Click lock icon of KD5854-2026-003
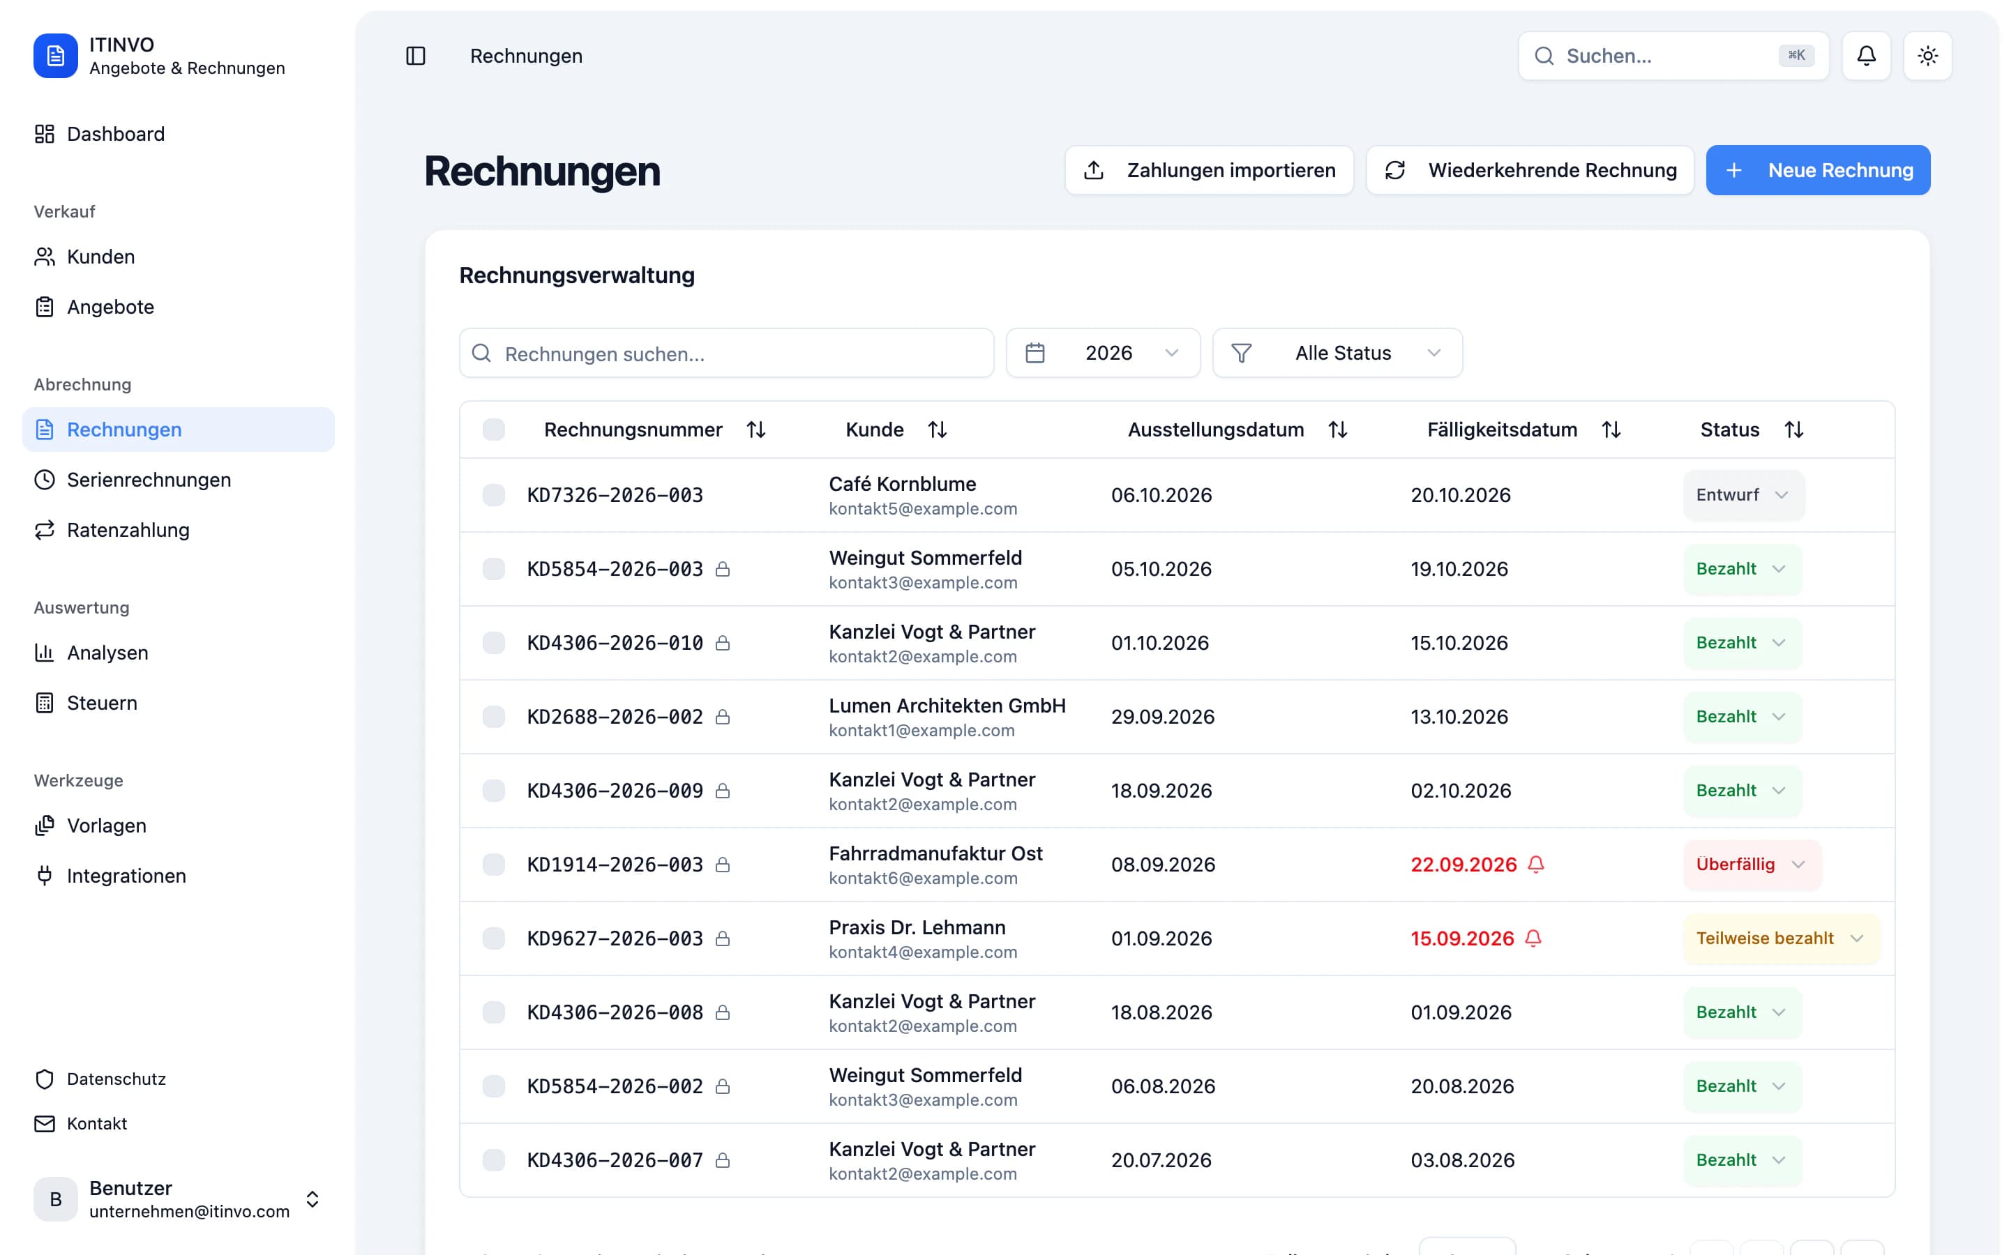 click(722, 568)
